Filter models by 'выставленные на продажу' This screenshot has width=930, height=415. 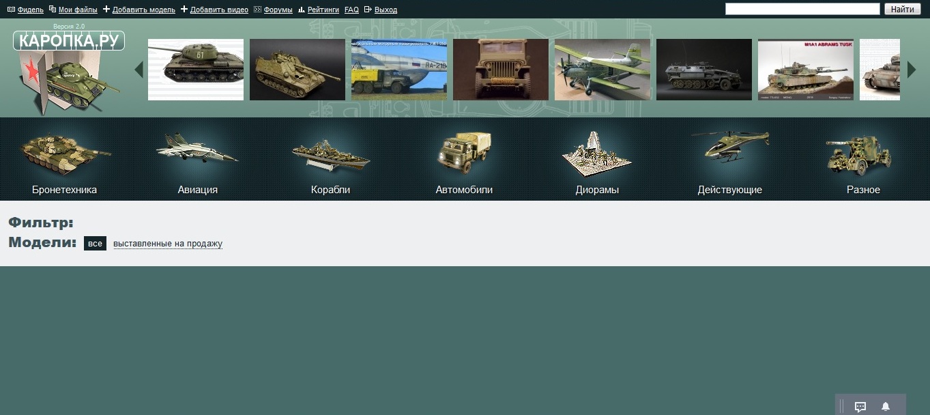point(168,244)
